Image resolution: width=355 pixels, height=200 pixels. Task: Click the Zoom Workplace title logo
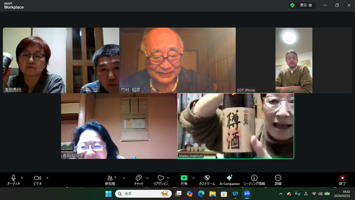click(14, 6)
